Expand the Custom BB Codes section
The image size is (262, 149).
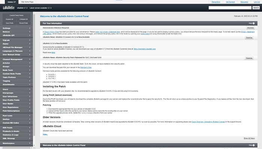(x=16, y=123)
